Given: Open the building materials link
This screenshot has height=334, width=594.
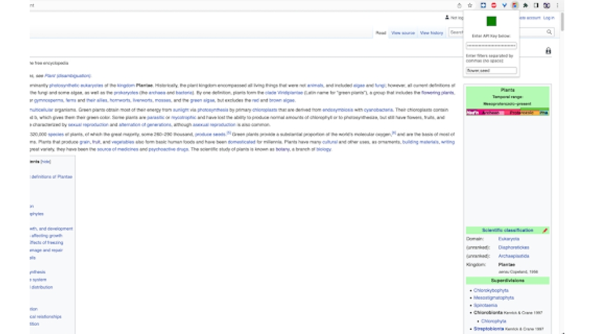Looking at the screenshot, I should tap(421, 142).
